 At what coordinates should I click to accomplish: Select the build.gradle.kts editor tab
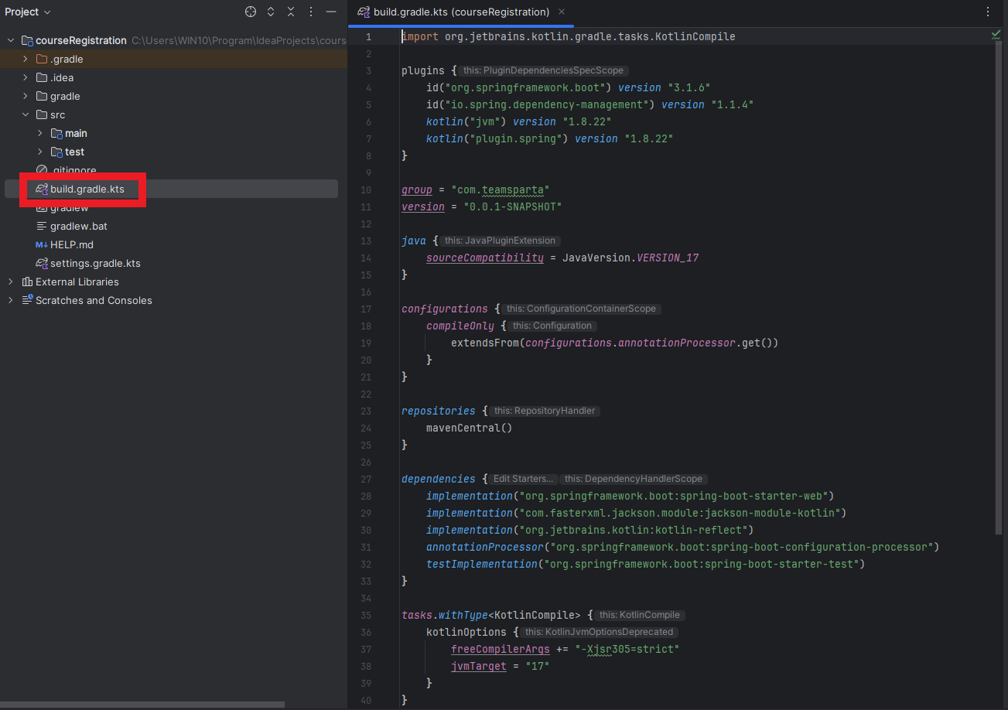coord(461,12)
